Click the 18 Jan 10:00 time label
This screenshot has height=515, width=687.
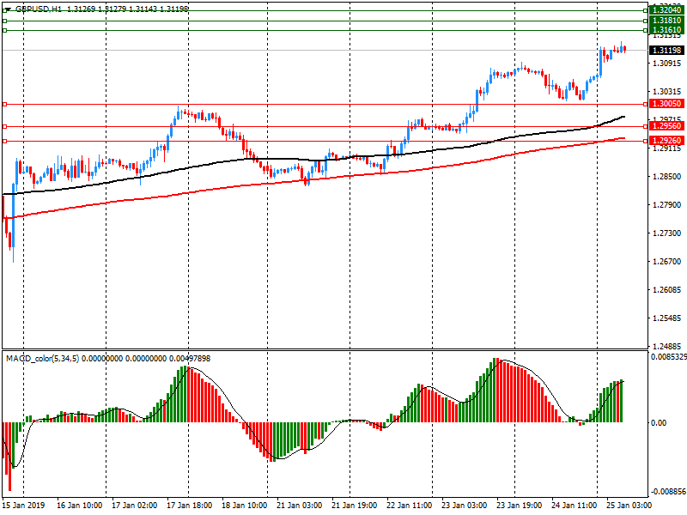[x=244, y=505]
